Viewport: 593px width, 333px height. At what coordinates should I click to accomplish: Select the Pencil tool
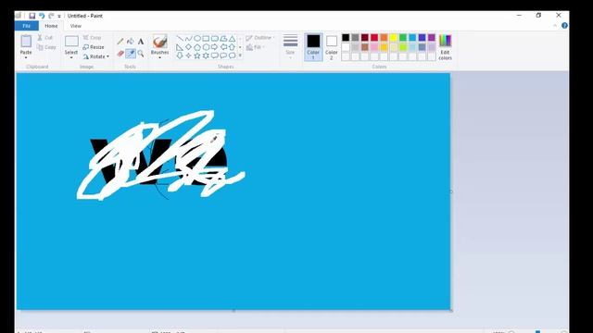[120, 41]
